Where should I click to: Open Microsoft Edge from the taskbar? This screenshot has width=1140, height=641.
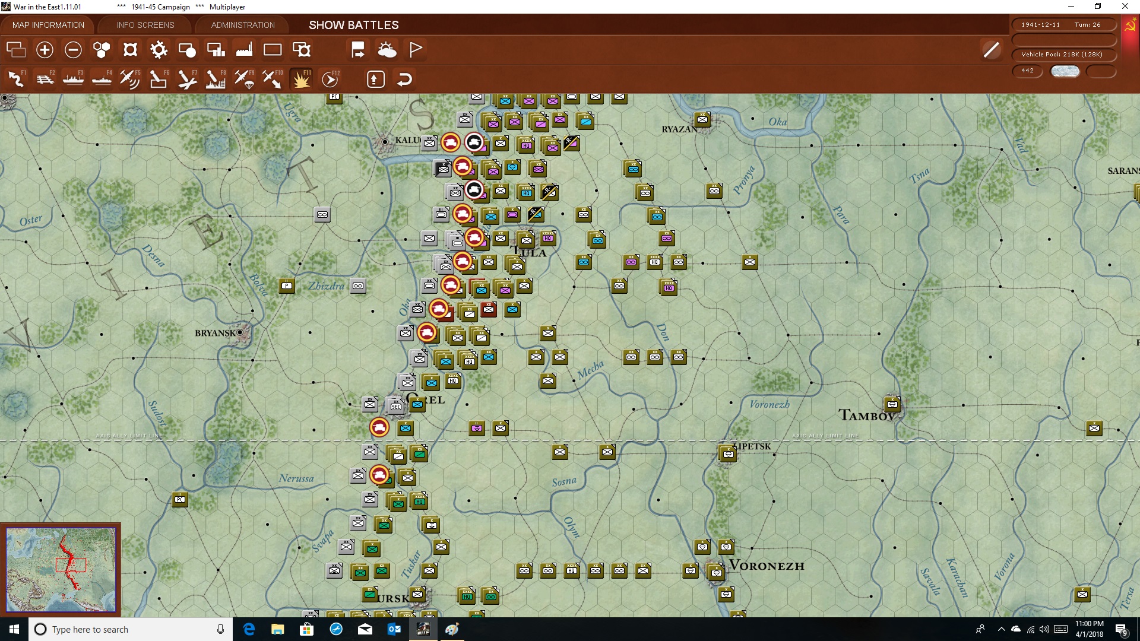[x=249, y=629]
